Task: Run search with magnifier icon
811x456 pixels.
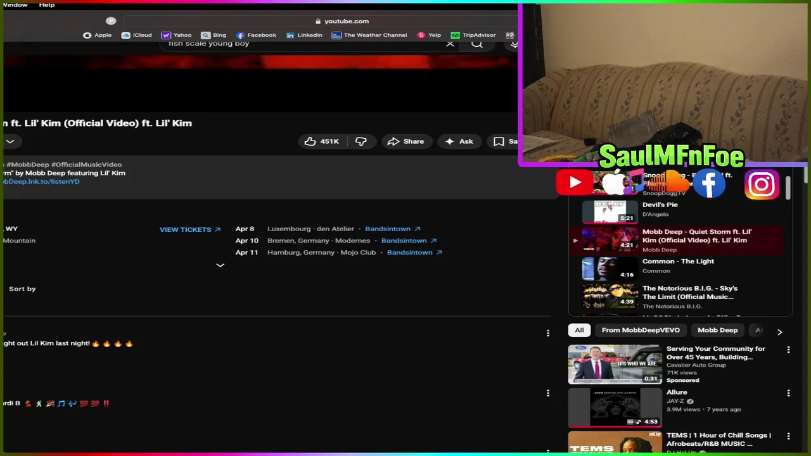Action: tap(477, 44)
